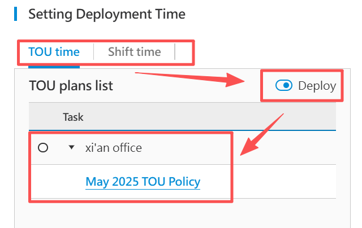The width and height of the screenshot is (362, 228).
Task: Select the xi'an office radio button
Action: 43,148
